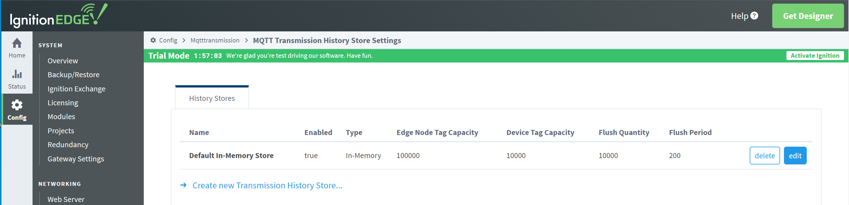
Task: Click the SYSTEM section heading
Action: pyautogui.click(x=50, y=45)
